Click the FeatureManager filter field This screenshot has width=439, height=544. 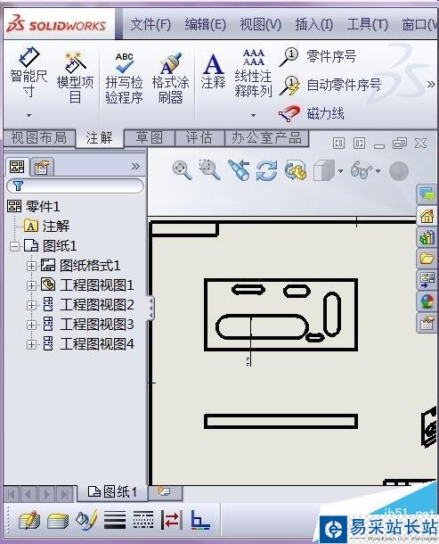tap(75, 186)
